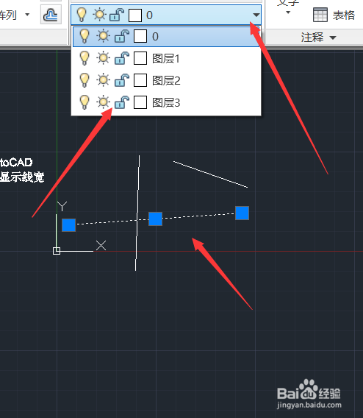The image size is (363, 418).
Task: Open color swatch of layer 0 list row
Action: pos(140,36)
